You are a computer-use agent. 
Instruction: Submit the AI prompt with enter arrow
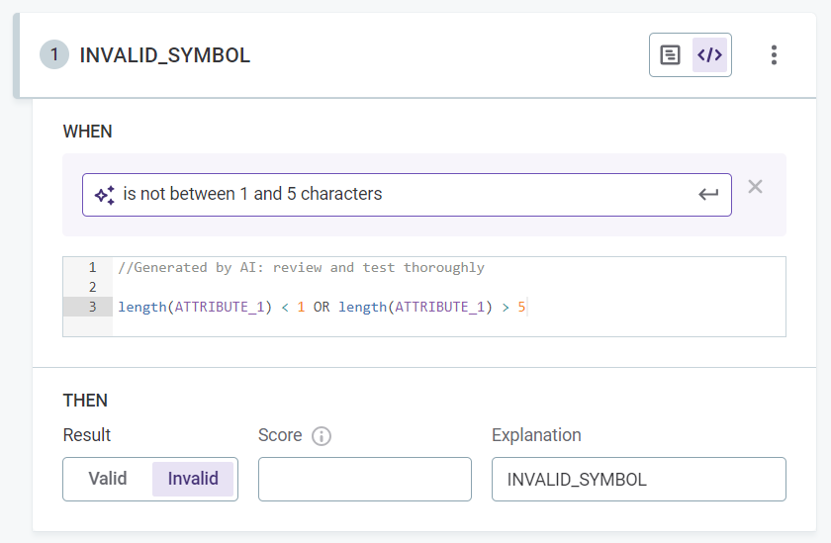(708, 195)
